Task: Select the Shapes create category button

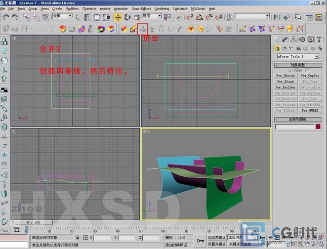Action: tap(284, 49)
